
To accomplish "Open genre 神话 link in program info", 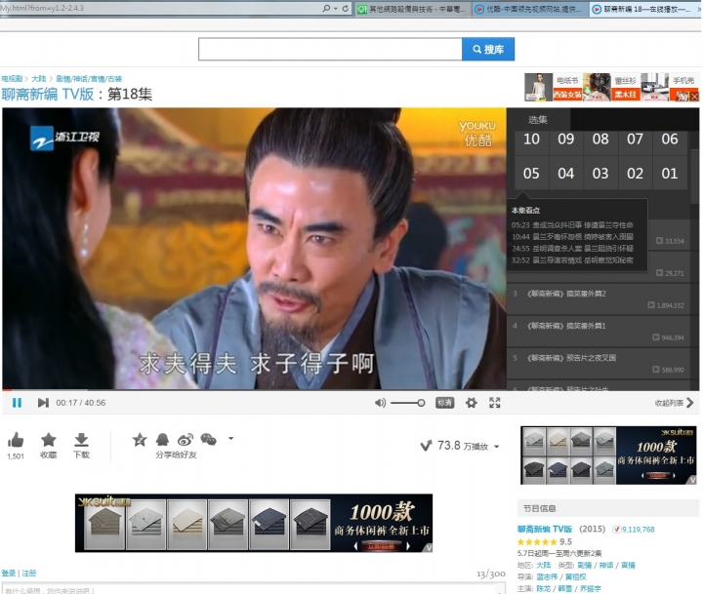I will pyautogui.click(x=606, y=566).
